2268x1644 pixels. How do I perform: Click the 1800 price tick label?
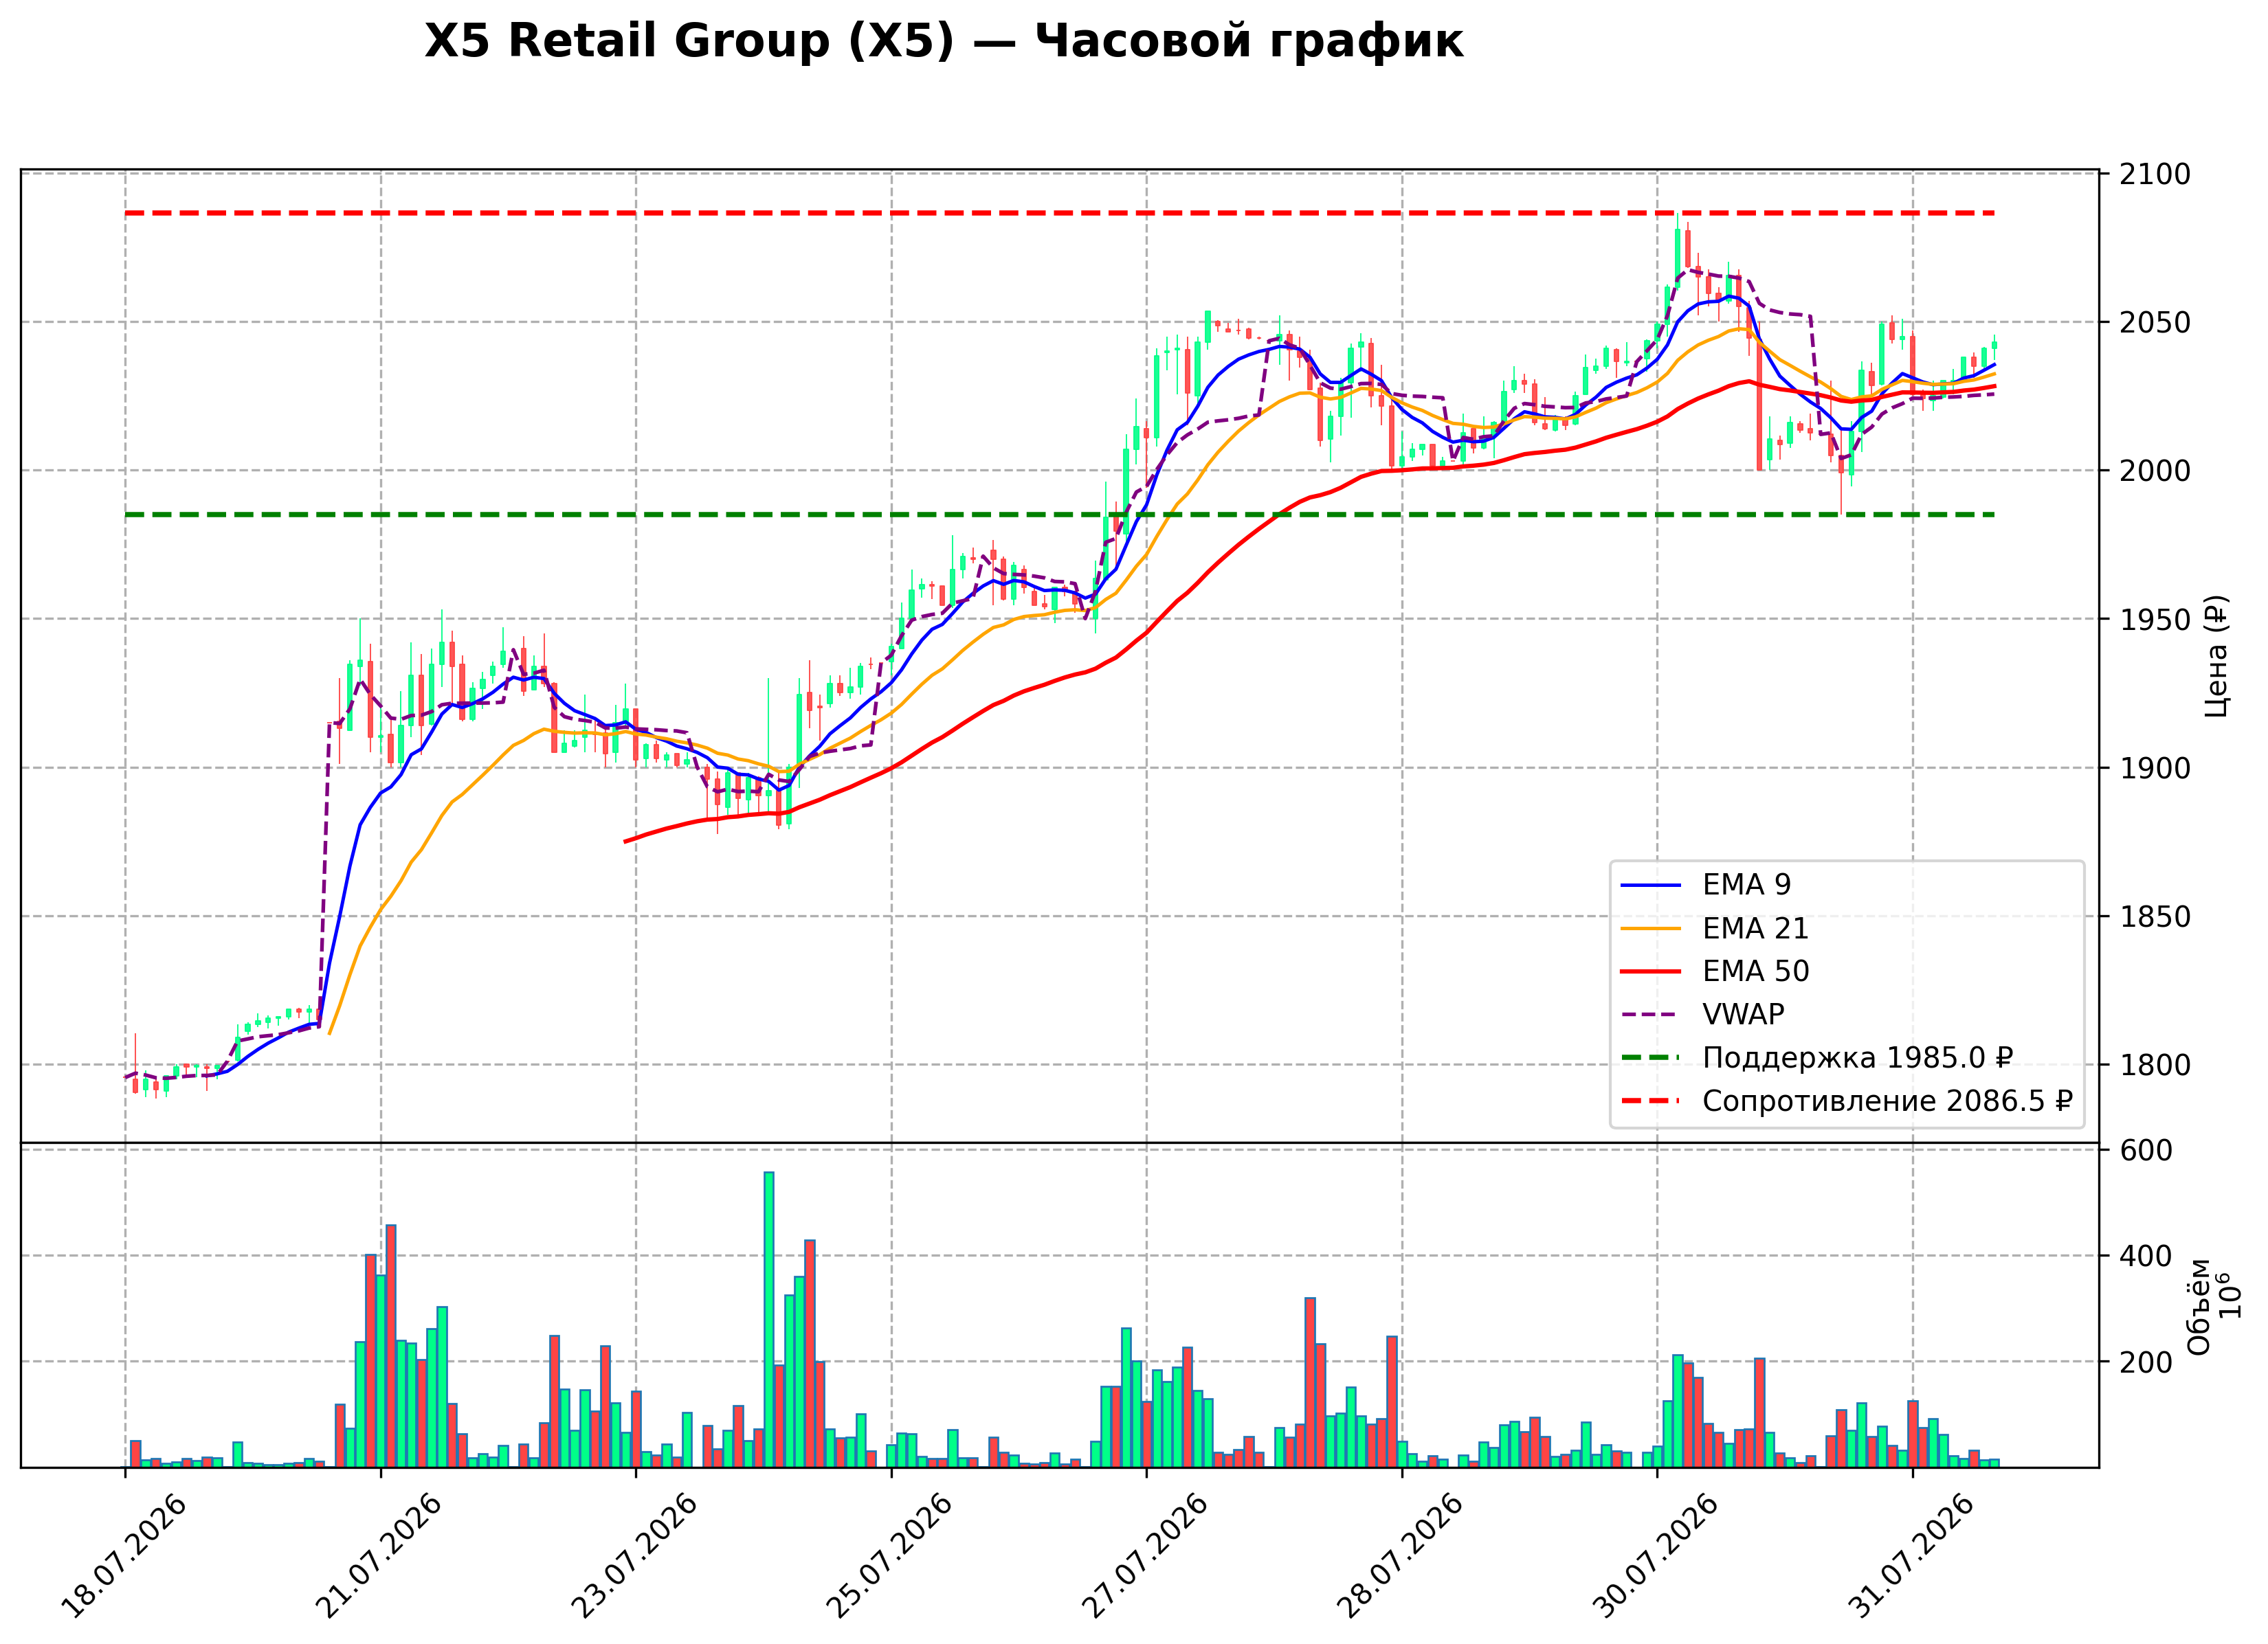[x=2155, y=1066]
